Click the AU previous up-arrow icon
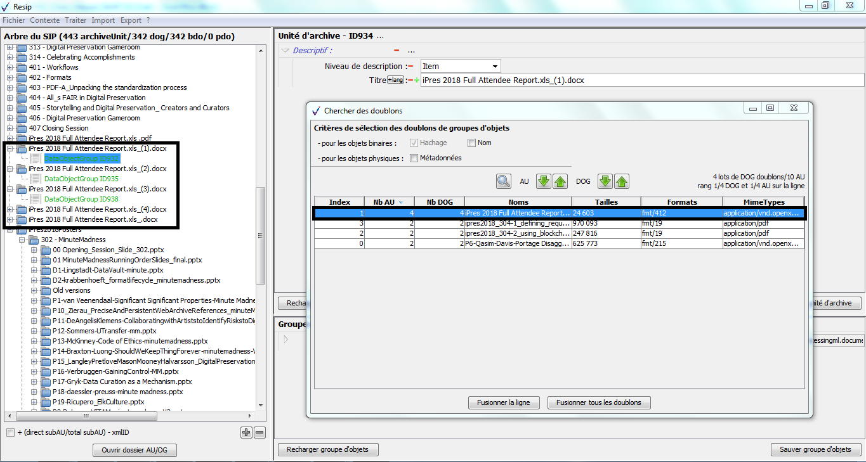This screenshot has height=462, width=866. [560, 181]
